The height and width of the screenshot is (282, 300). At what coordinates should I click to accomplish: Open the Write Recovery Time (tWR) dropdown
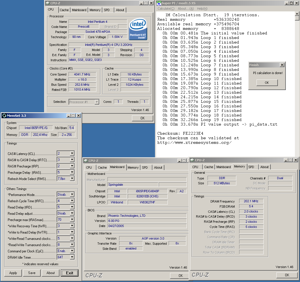point(72,226)
